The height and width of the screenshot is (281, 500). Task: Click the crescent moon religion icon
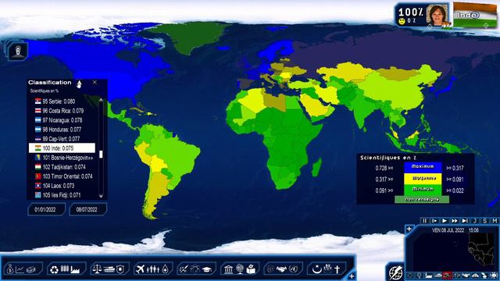click(316, 269)
